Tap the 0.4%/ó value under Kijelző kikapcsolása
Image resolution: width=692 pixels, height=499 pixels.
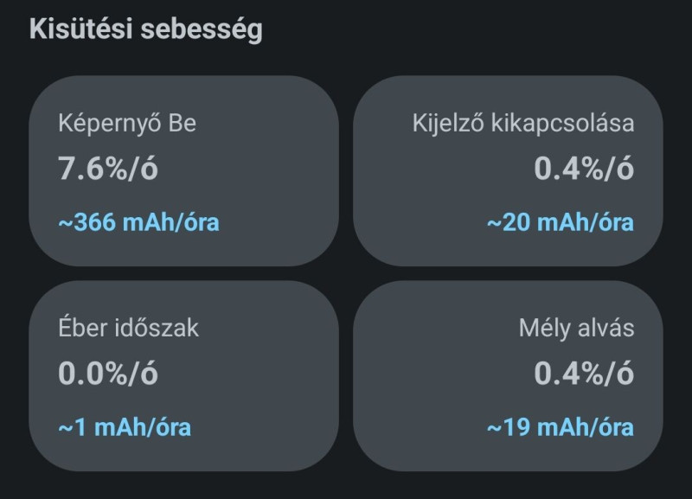click(584, 169)
